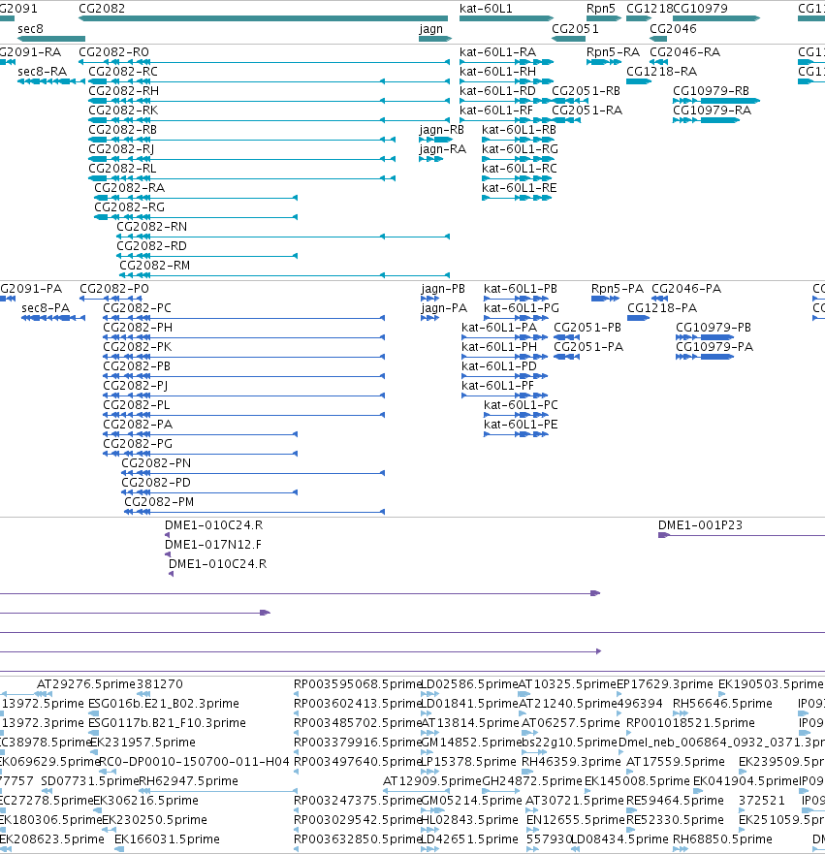Click transcript CG2082-RH

269,101
